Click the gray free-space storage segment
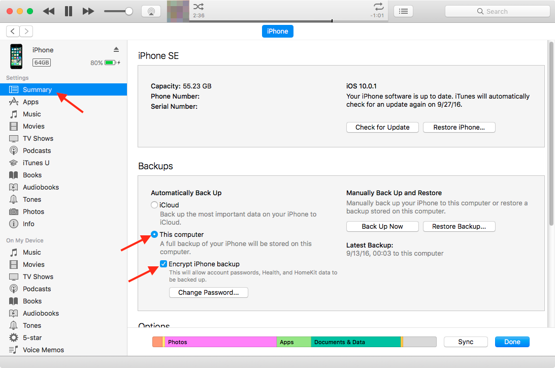 click(419, 342)
